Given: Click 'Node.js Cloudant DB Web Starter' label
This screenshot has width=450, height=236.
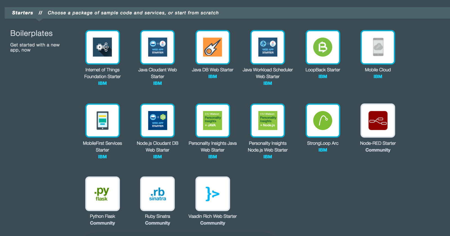Looking at the screenshot, I should tap(157, 147).
